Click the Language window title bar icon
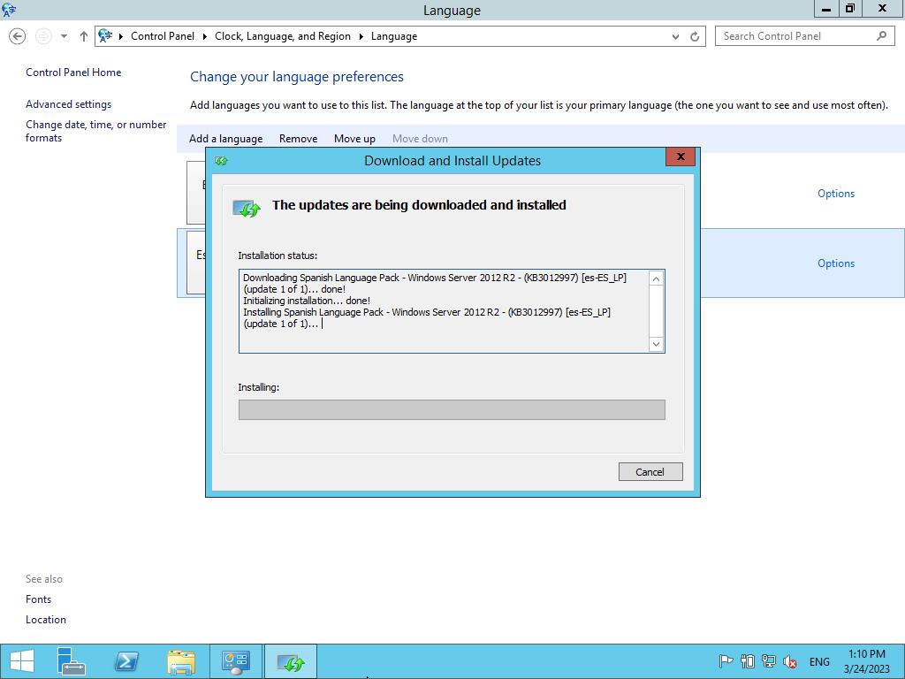Viewport: 905px width, 679px height. pyautogui.click(x=9, y=10)
